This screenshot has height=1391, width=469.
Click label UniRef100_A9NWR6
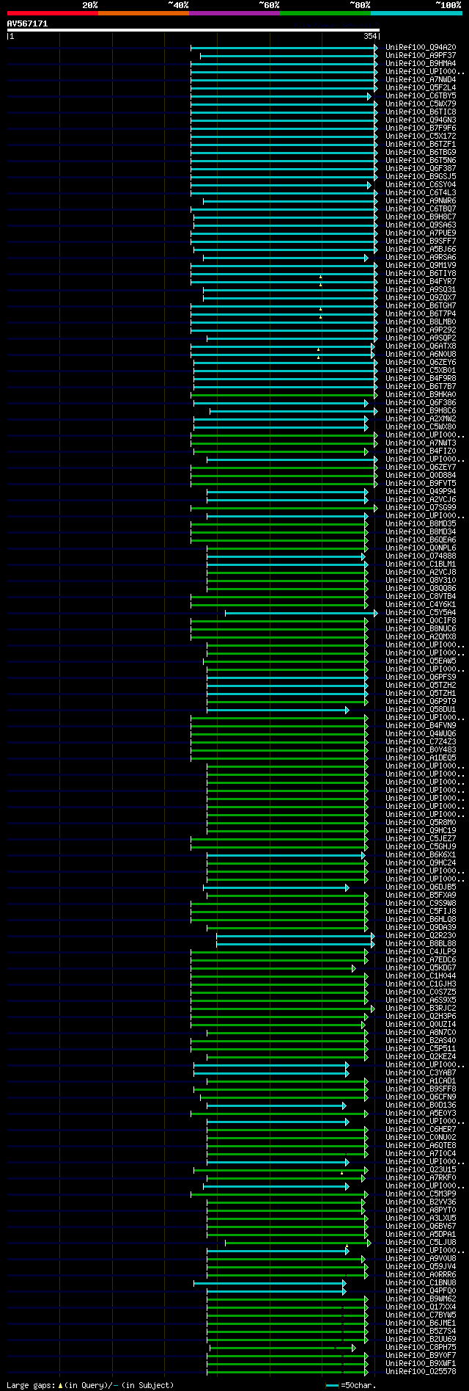point(421,200)
